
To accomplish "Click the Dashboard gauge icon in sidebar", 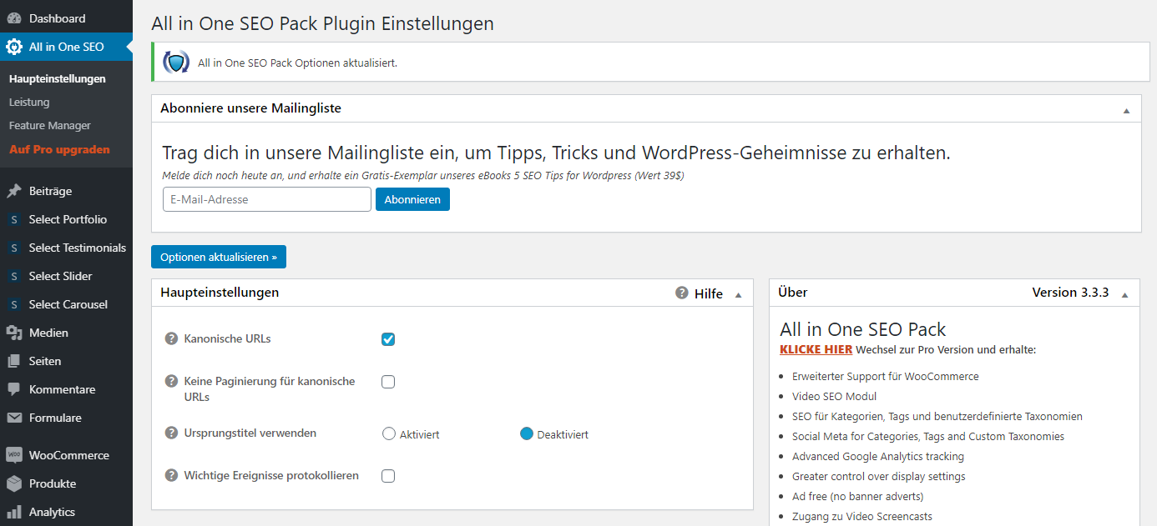I will [14, 18].
